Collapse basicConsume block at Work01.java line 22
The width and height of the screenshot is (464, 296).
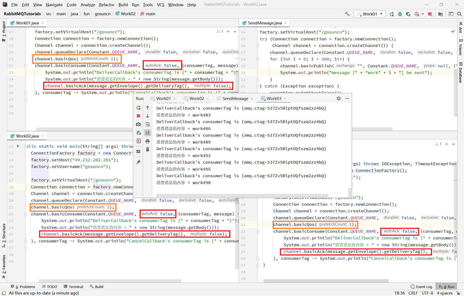[26, 66]
